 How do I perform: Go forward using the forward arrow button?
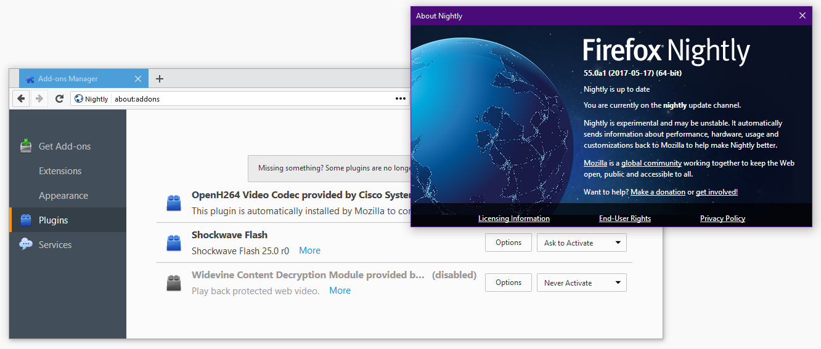[39, 98]
